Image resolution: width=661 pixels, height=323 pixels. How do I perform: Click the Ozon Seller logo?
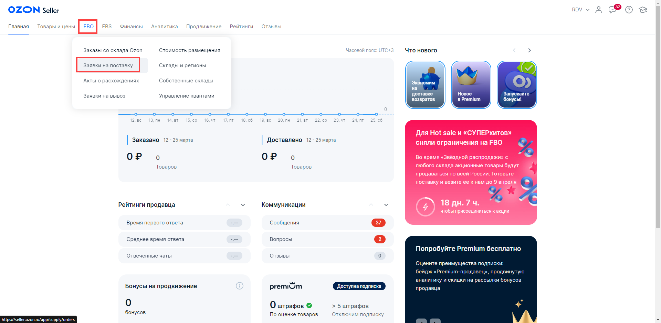pos(34,10)
